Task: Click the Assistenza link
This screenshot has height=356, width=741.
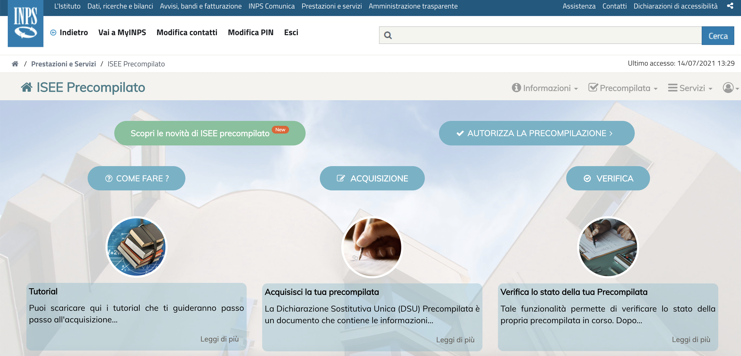Action: [579, 6]
